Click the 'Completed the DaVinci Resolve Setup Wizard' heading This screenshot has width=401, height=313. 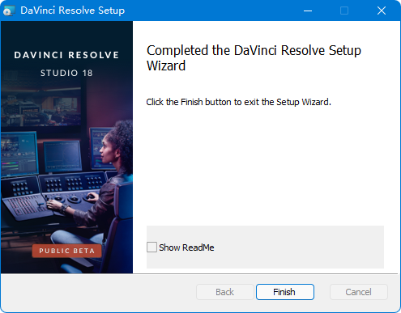[254, 58]
